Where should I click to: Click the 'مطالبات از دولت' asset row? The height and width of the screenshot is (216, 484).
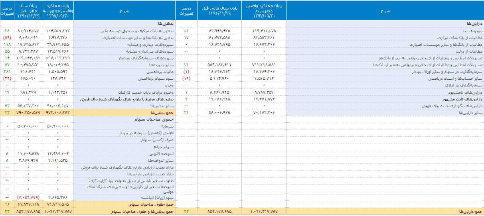point(470,51)
